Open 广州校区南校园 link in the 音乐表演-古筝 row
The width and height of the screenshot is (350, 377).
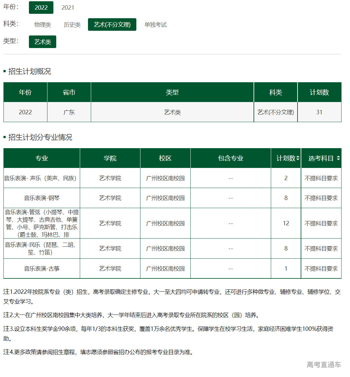point(165,268)
